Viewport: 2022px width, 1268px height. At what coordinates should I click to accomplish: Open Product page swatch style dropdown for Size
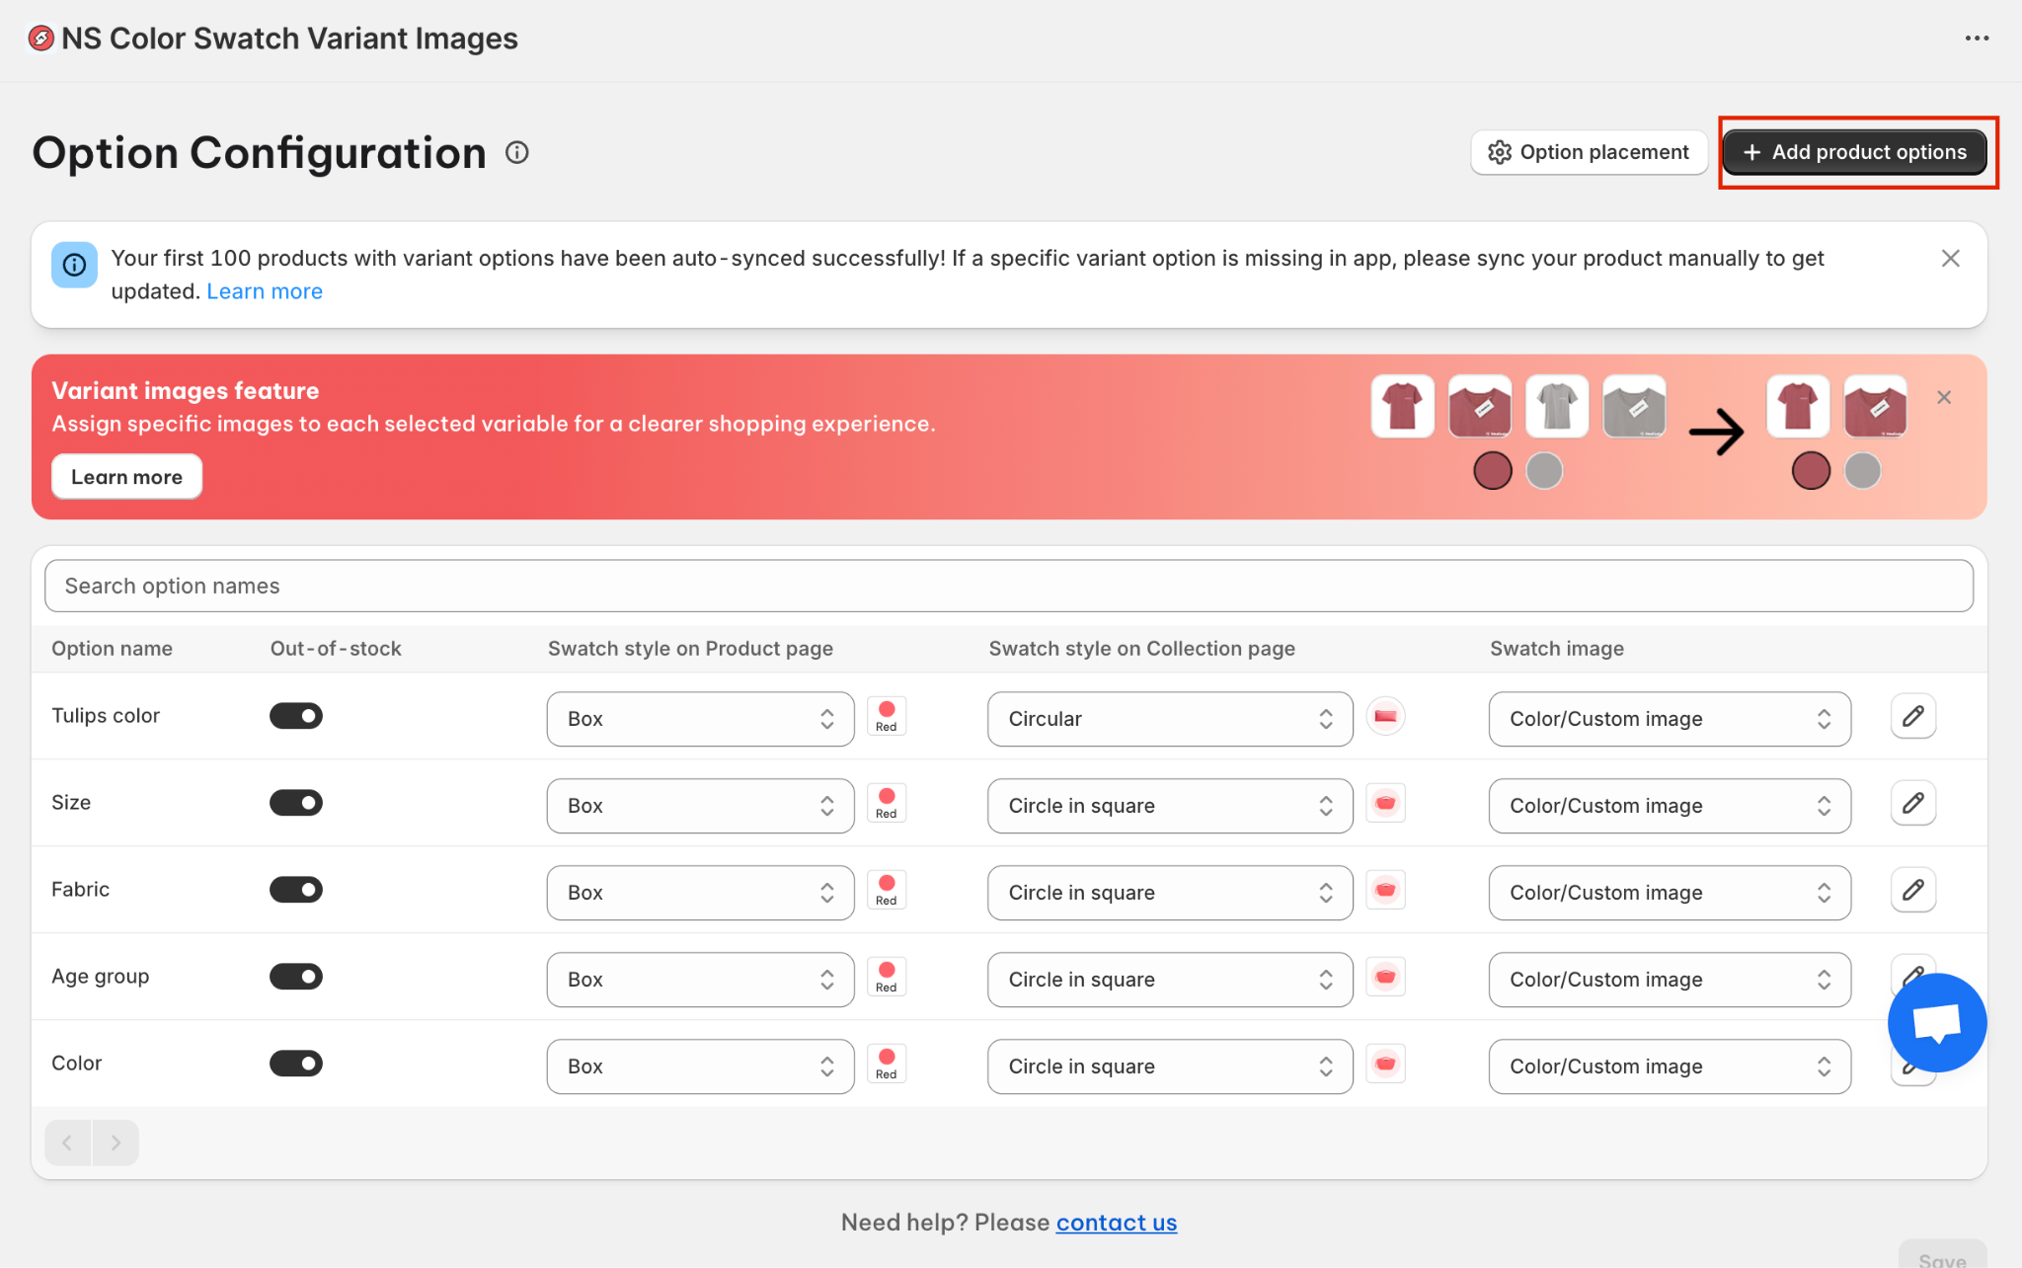click(x=700, y=806)
